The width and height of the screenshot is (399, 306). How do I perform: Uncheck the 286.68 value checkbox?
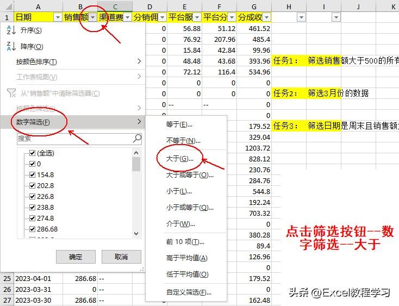pos(32,229)
